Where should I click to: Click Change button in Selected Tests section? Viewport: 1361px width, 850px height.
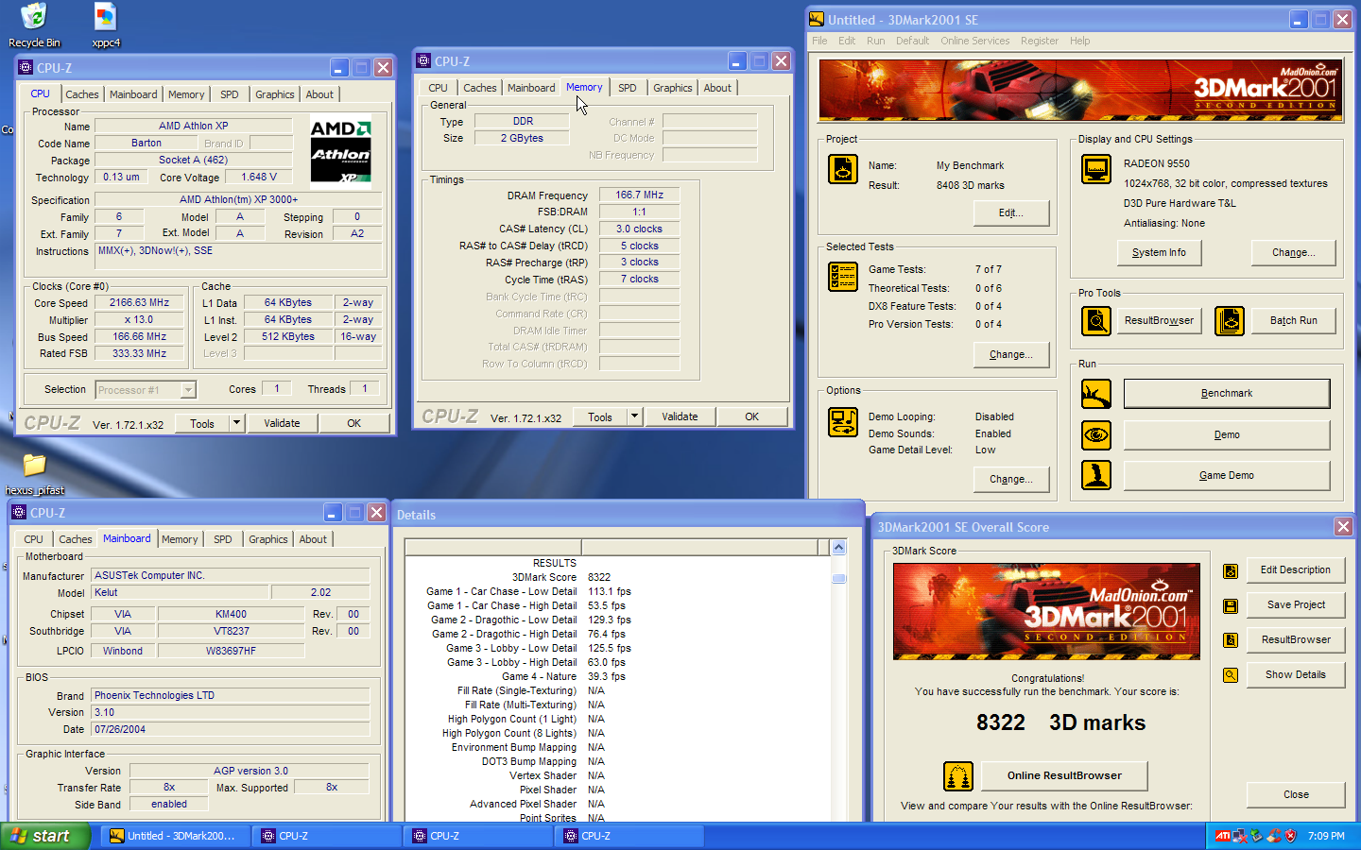click(x=1011, y=355)
